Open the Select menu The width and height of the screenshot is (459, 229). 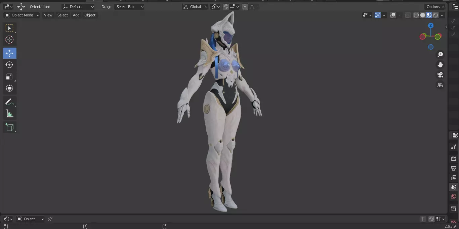point(62,15)
